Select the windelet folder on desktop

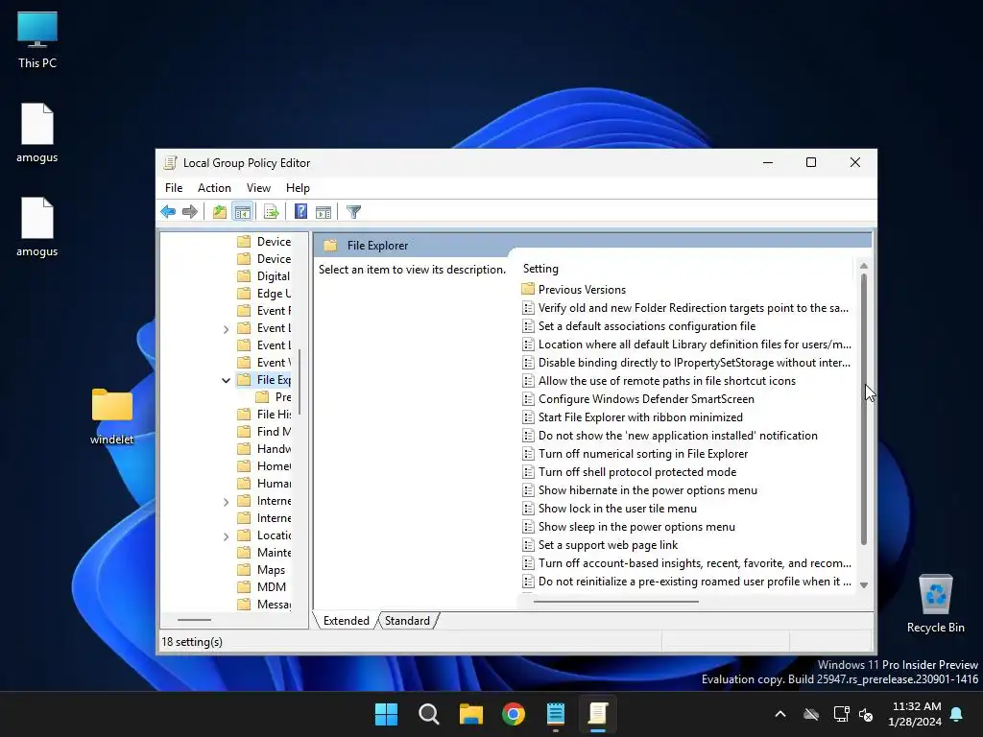[x=112, y=416]
